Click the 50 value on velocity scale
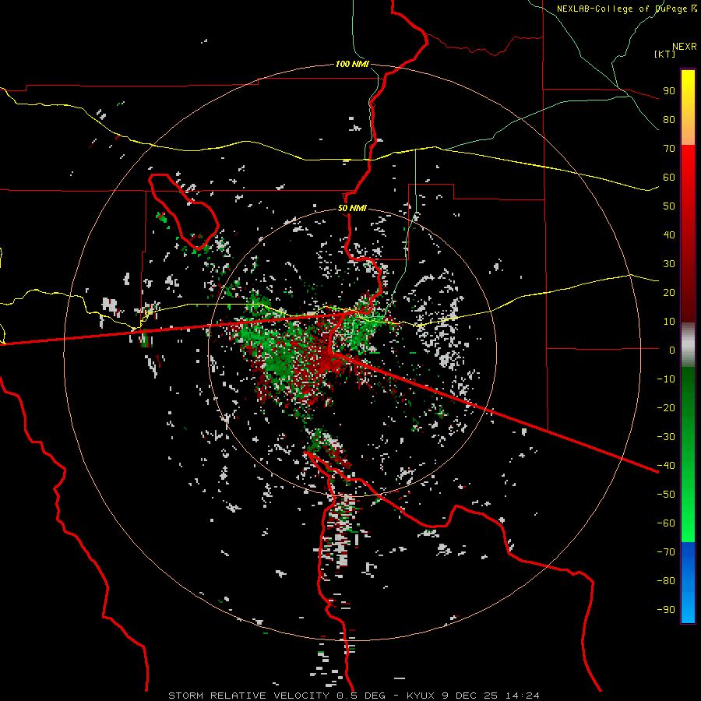The height and width of the screenshot is (701, 701). pyautogui.click(x=669, y=206)
